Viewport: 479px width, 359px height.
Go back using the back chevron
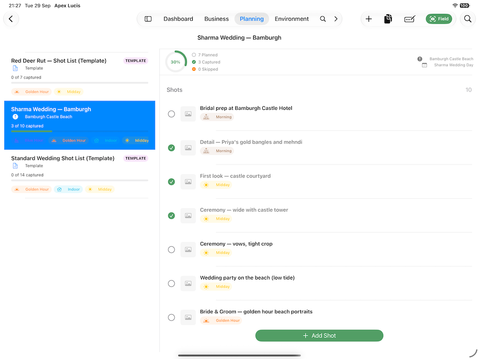(x=11, y=19)
